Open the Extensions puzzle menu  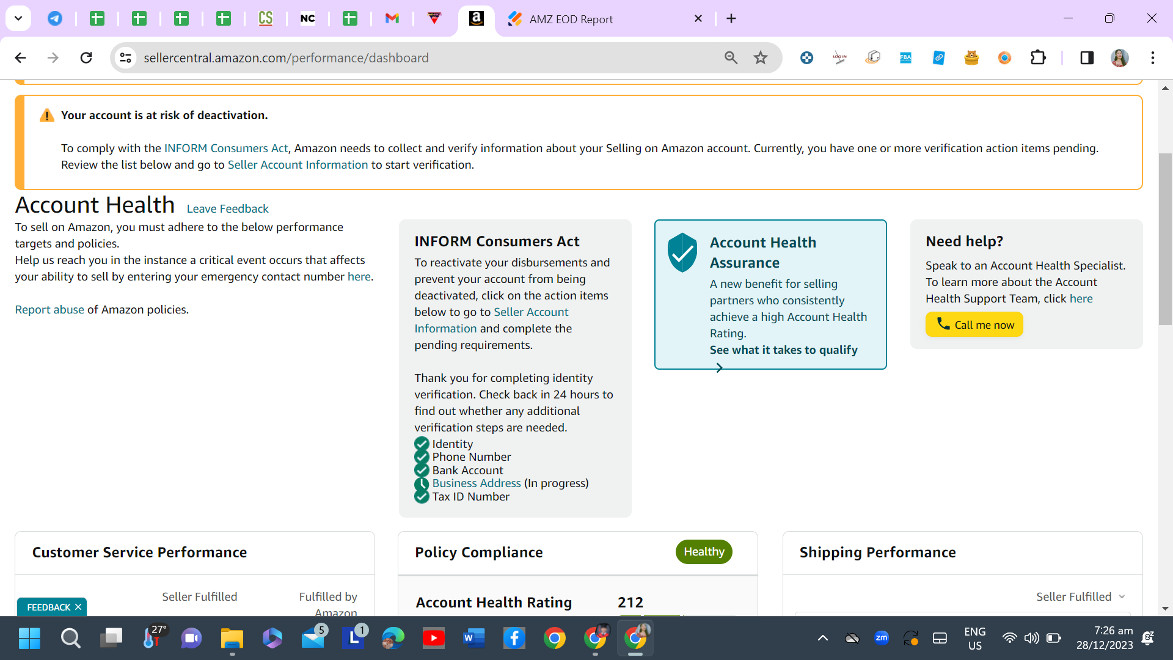pyautogui.click(x=1038, y=58)
